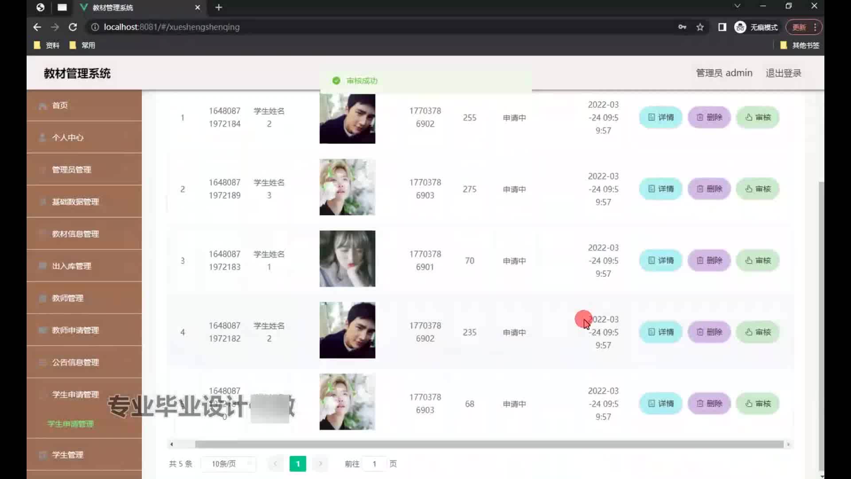
Task: Click the page jump input field
Action: pos(375,464)
